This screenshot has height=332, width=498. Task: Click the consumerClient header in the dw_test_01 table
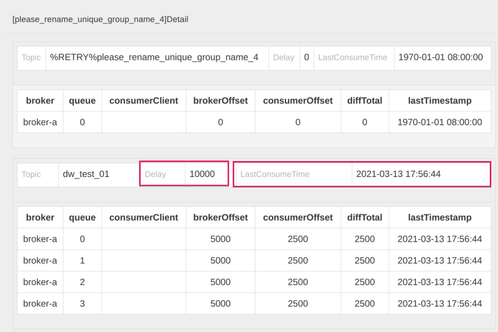[x=144, y=217]
